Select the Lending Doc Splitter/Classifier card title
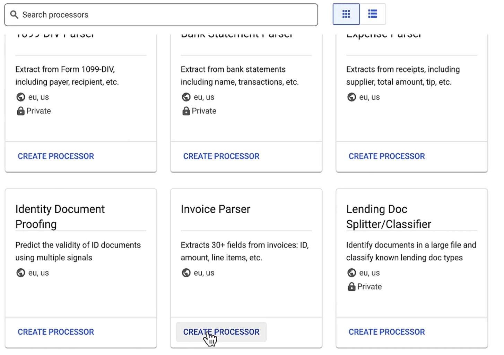Viewport: 504px width, 355px height. click(388, 216)
